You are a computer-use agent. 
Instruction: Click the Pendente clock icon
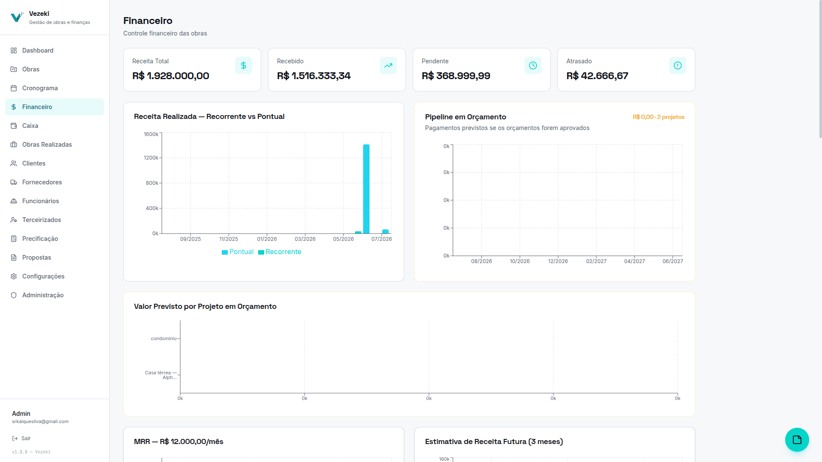[x=533, y=65]
